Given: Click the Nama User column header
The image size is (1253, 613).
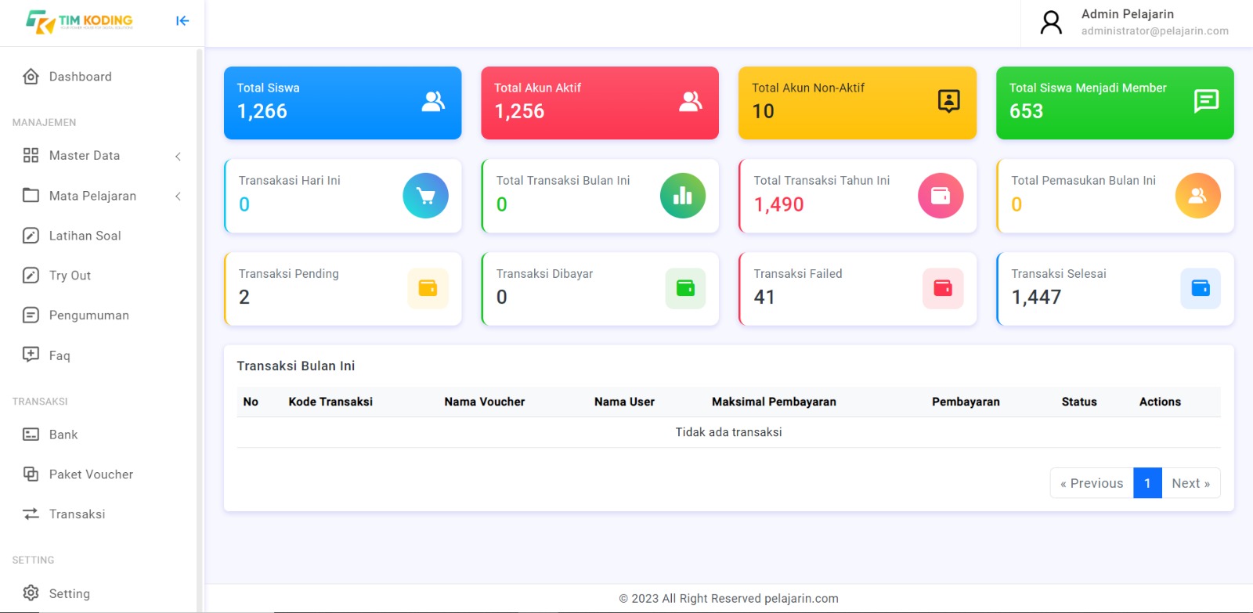Looking at the screenshot, I should [x=624, y=402].
